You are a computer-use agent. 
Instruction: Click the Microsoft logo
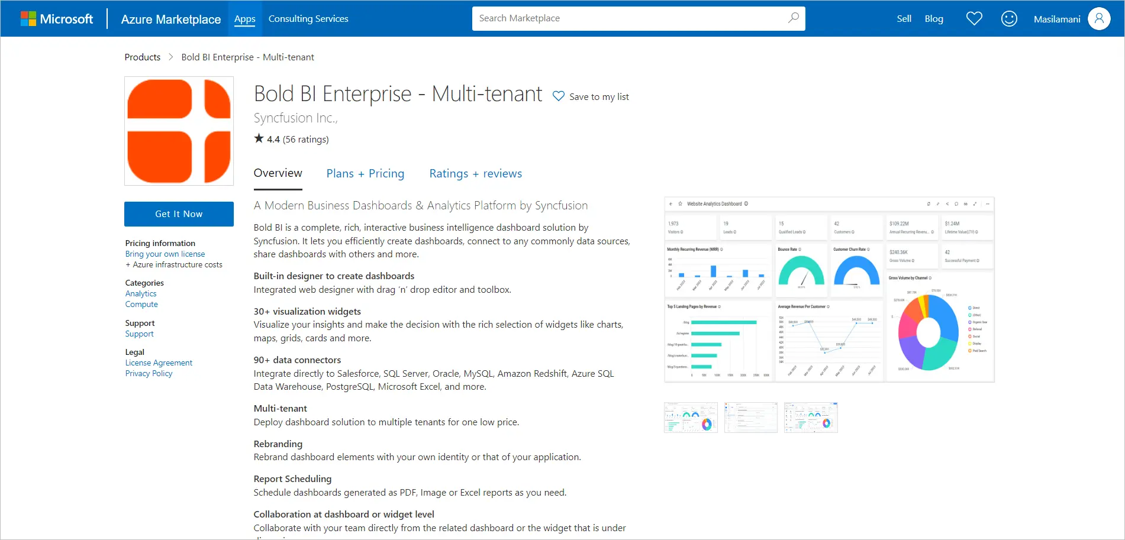pos(57,19)
